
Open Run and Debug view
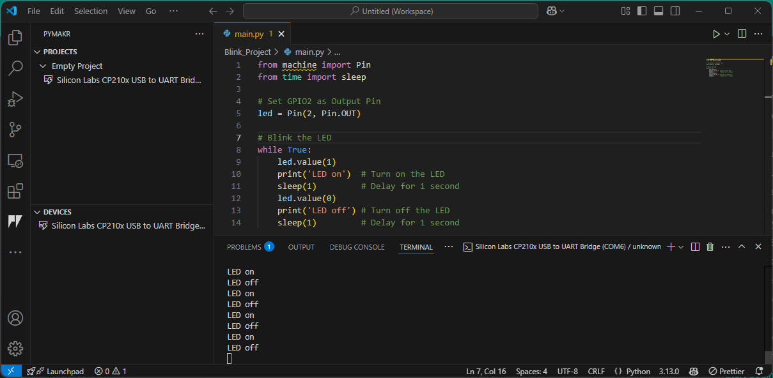click(x=15, y=99)
